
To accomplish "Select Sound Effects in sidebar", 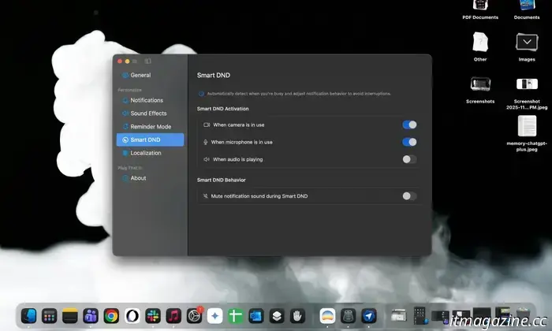I will coord(151,113).
